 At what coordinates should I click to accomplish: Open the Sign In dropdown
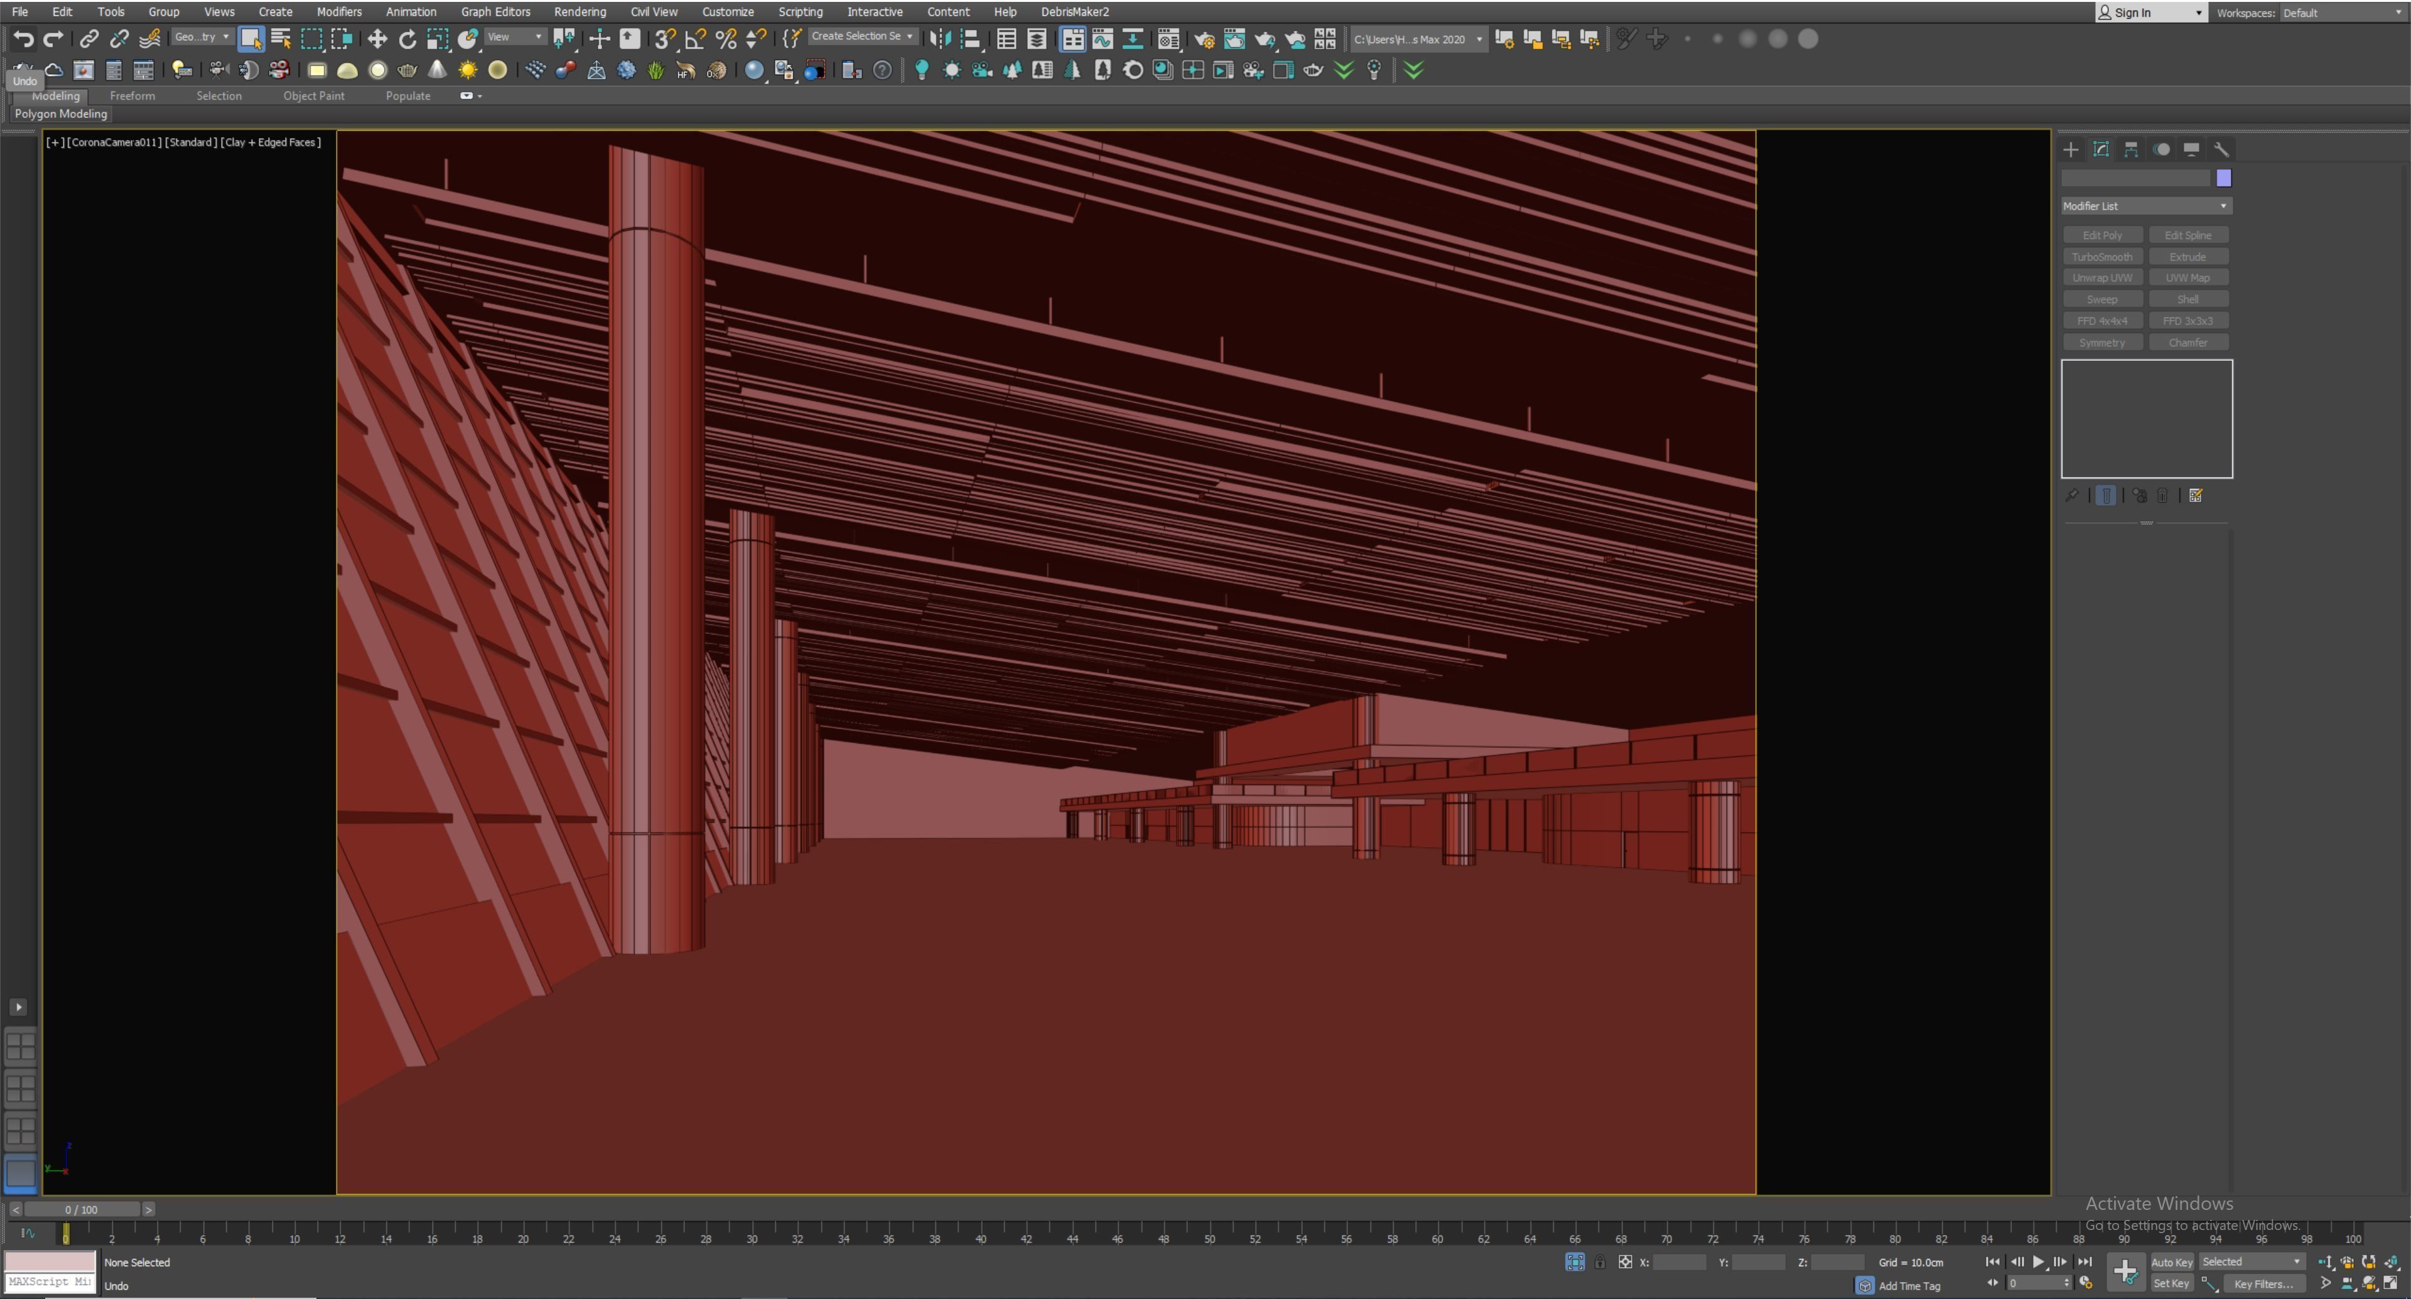pos(2151,12)
